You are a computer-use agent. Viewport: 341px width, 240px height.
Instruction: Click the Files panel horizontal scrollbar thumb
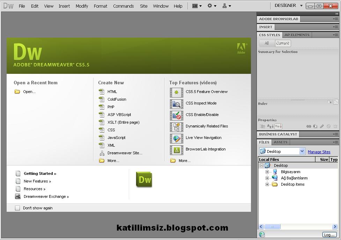pyautogui.click(x=272, y=226)
